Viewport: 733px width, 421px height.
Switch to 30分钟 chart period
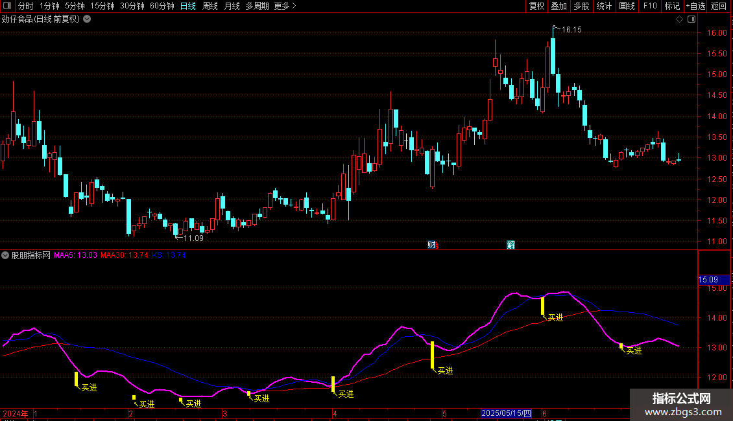[132, 6]
